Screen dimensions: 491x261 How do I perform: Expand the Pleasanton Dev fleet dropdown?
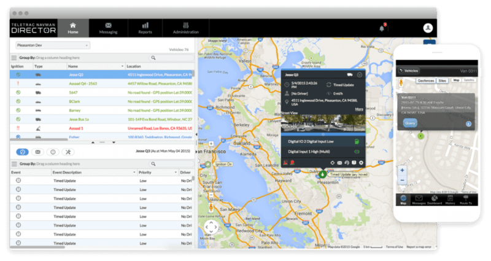pyautogui.click(x=53, y=45)
